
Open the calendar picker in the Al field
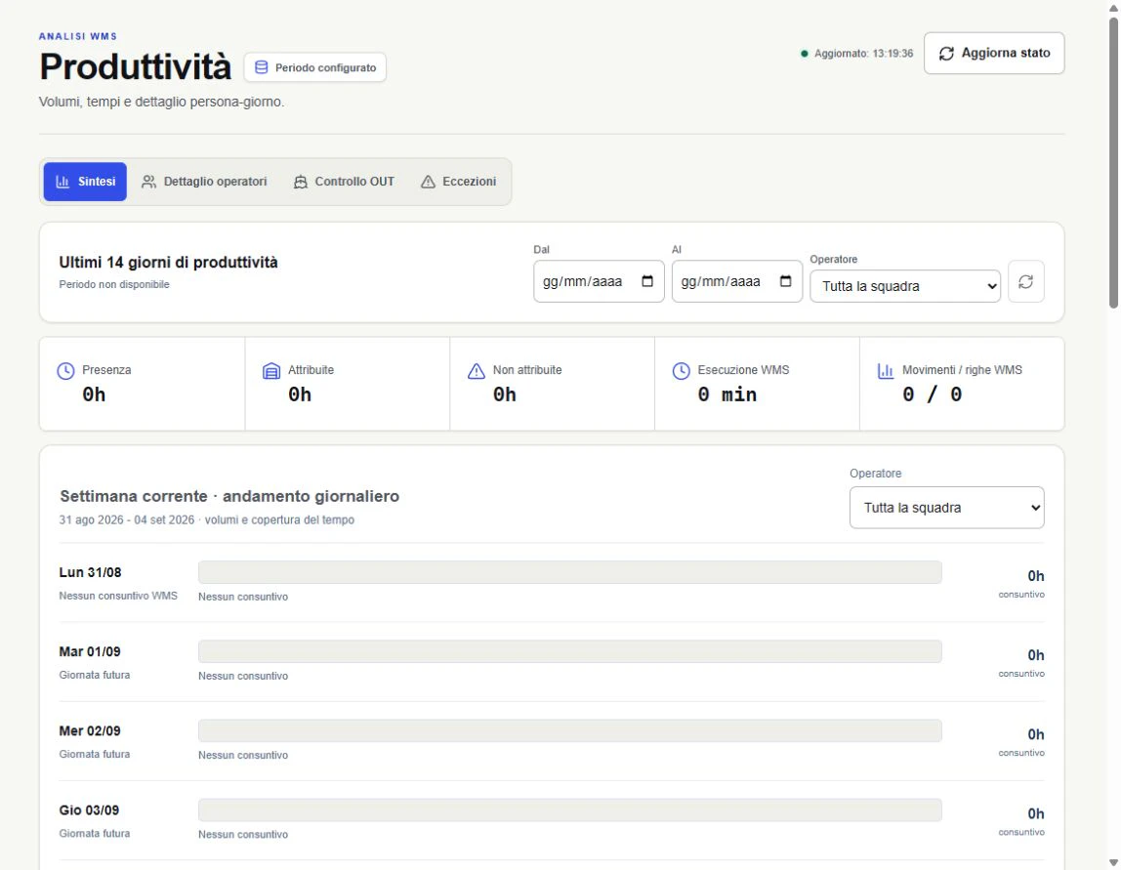[785, 281]
